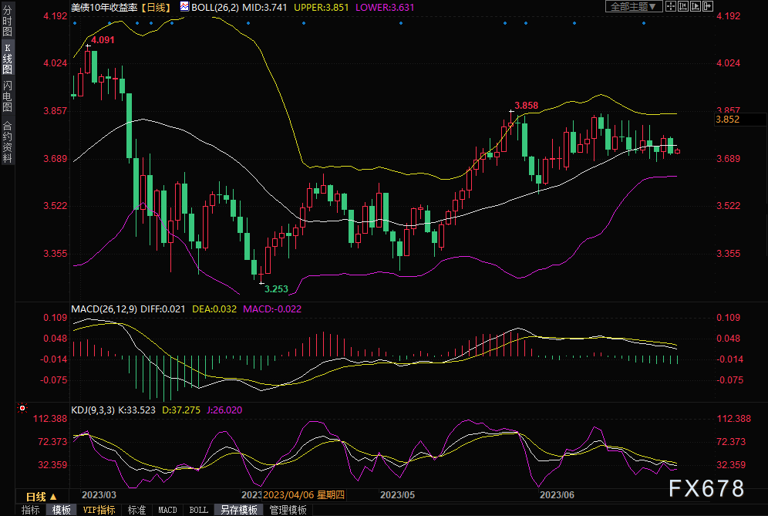Image resolution: width=768 pixels, height=516 pixels.
Task: Click the MACD:-0.022 value
Action: pos(272,309)
